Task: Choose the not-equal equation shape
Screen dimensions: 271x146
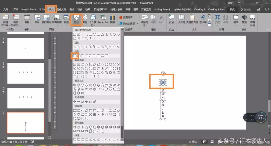Action: pyautogui.click(x=95, y=102)
